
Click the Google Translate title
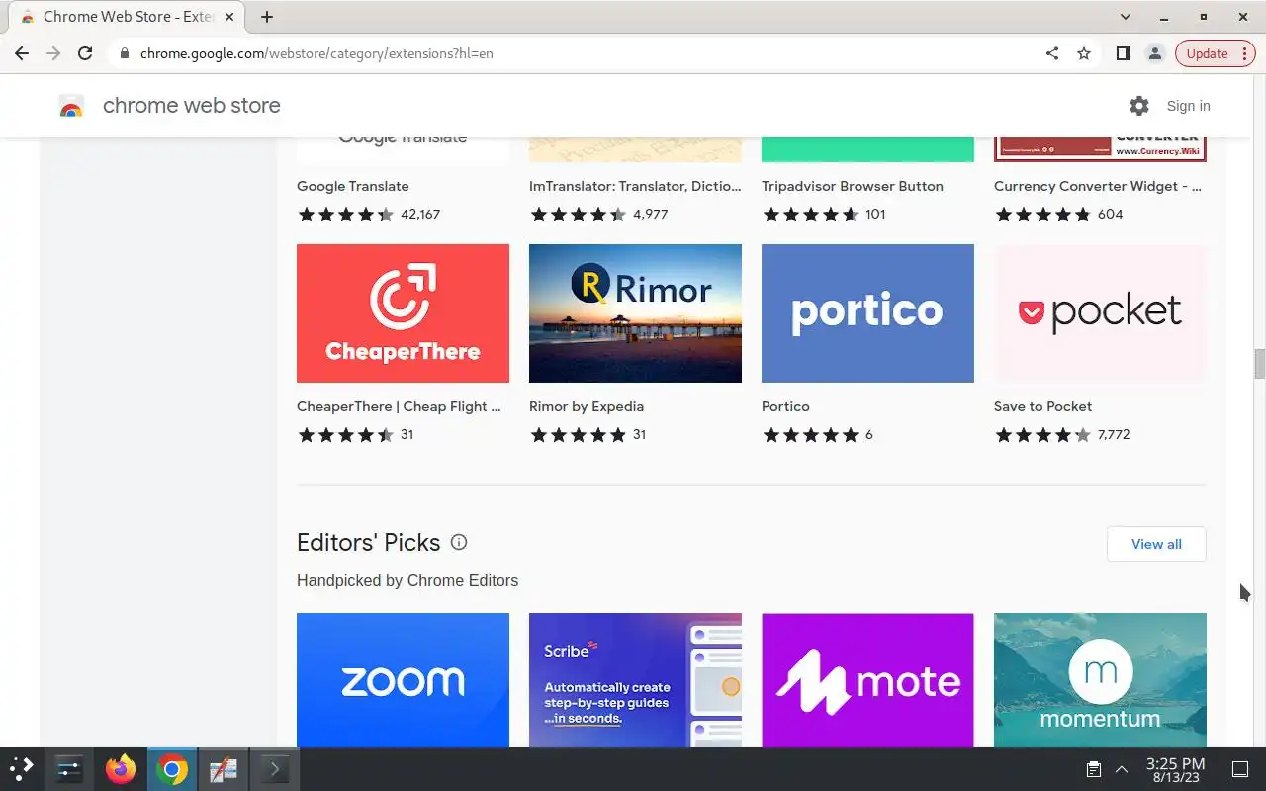pyautogui.click(x=352, y=186)
